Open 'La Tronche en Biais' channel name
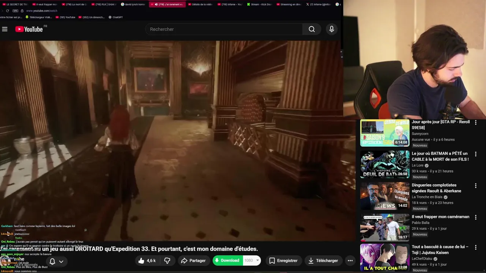 coord(427,197)
